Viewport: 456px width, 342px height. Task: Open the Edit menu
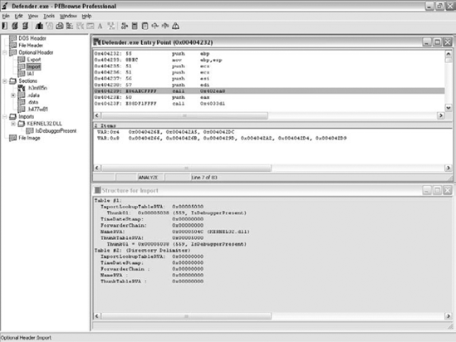tap(18, 16)
